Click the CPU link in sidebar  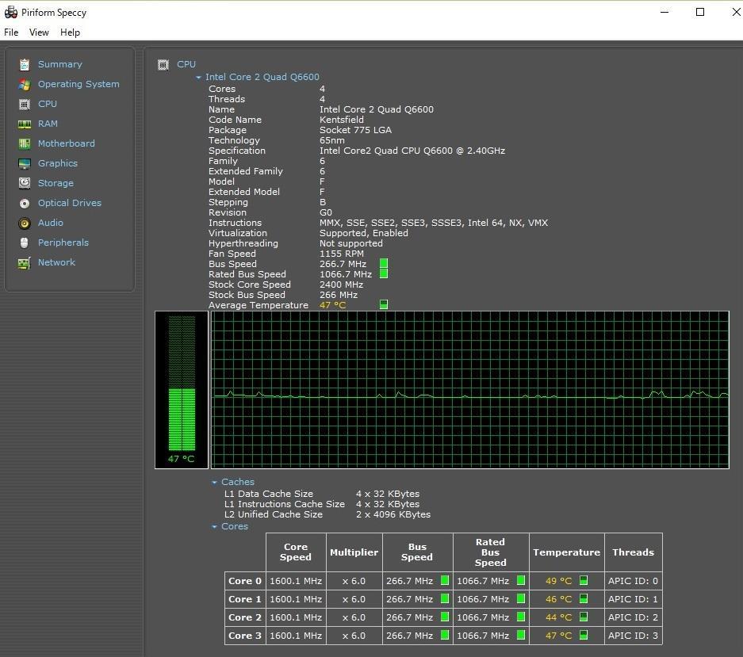[48, 104]
